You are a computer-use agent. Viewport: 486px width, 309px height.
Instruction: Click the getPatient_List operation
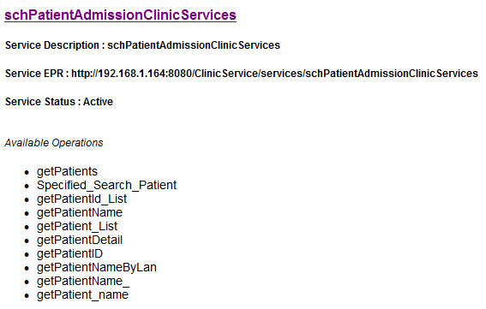click(x=77, y=226)
